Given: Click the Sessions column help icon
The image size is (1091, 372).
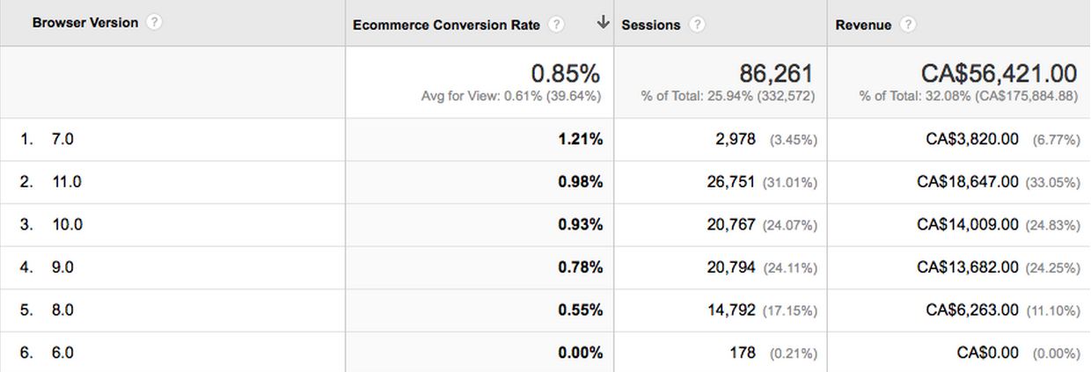Looking at the screenshot, I should click(x=698, y=25).
